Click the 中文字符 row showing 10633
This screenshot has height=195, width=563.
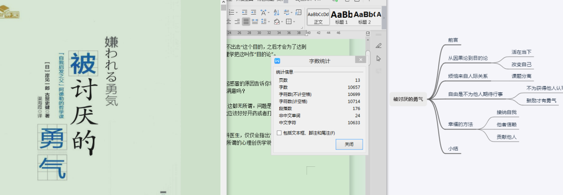click(x=319, y=123)
